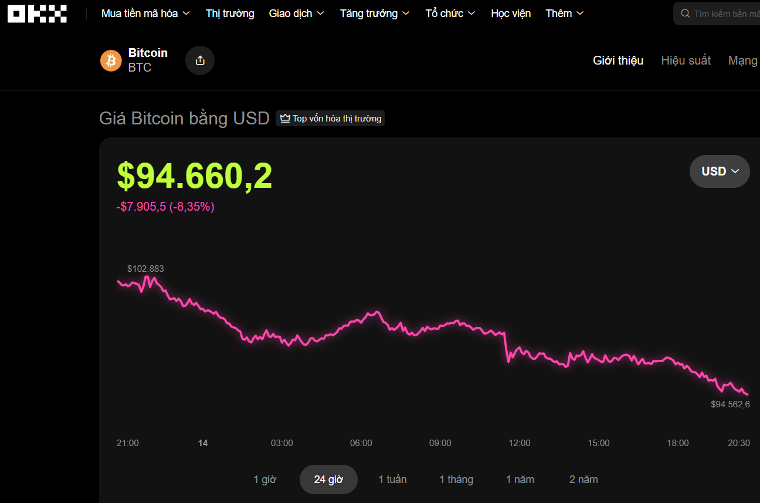Click the crown icon in market cap badge
The image size is (760, 503).
(x=285, y=119)
